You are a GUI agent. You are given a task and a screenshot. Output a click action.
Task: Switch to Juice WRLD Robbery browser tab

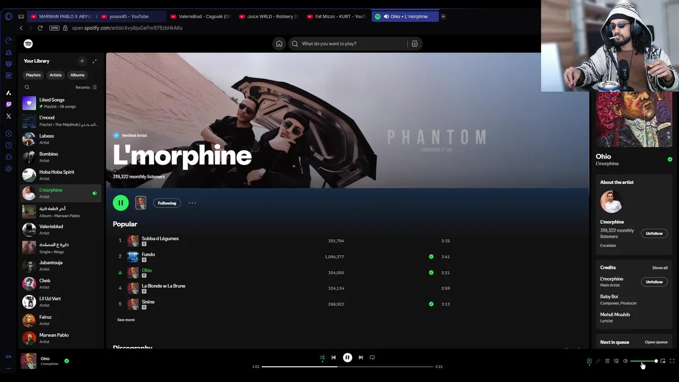click(269, 16)
